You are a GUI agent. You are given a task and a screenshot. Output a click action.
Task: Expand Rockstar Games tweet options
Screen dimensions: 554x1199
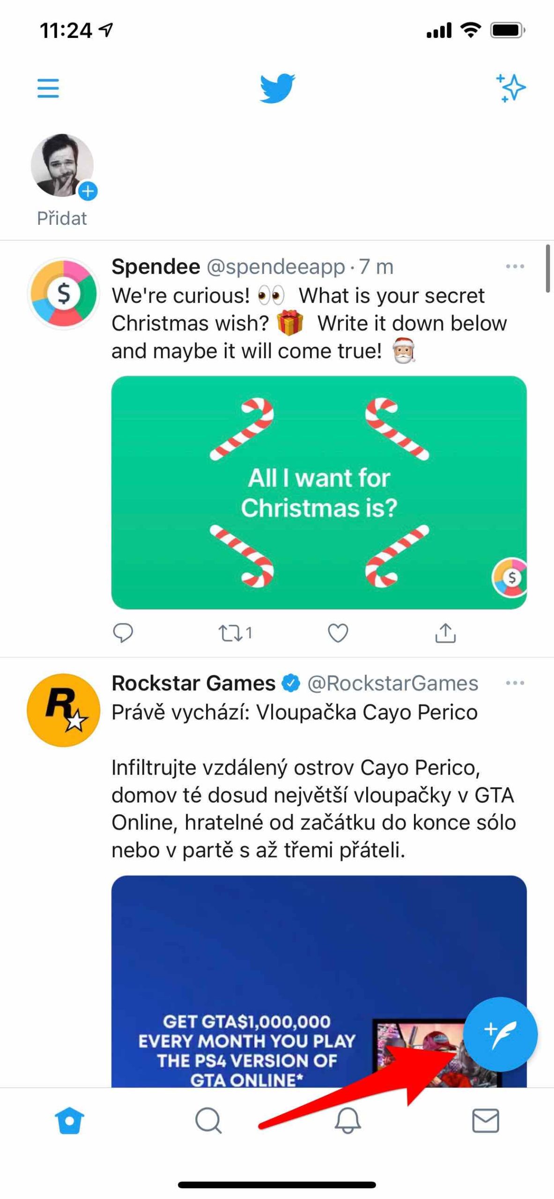coord(515,683)
